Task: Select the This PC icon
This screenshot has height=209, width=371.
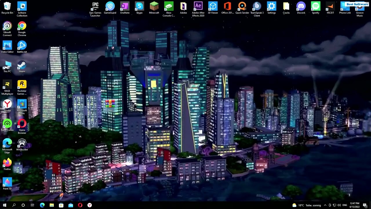Action: (7, 67)
